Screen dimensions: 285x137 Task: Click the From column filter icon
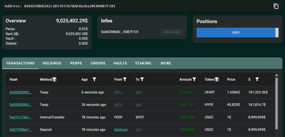[125, 80]
